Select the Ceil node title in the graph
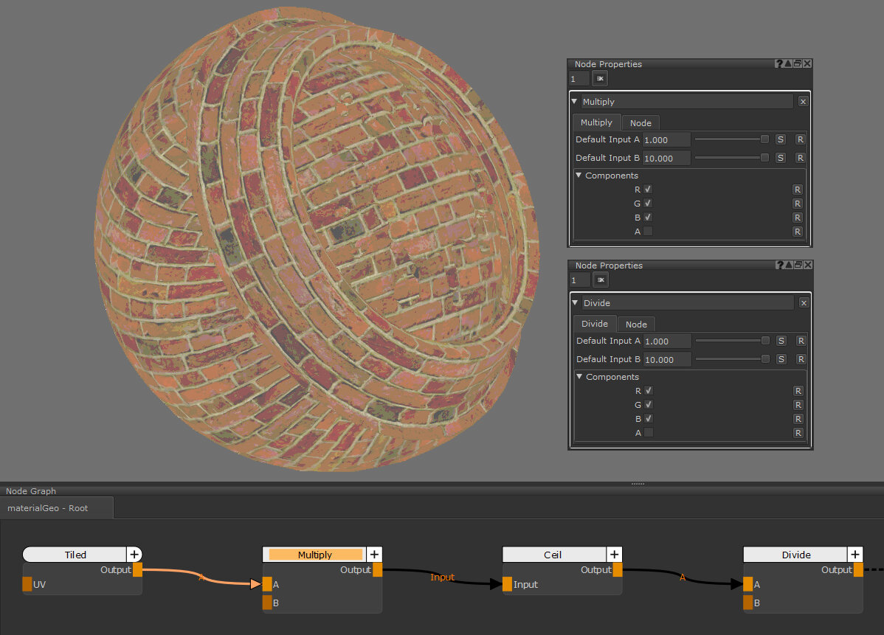The width and height of the screenshot is (884, 635). (552, 555)
